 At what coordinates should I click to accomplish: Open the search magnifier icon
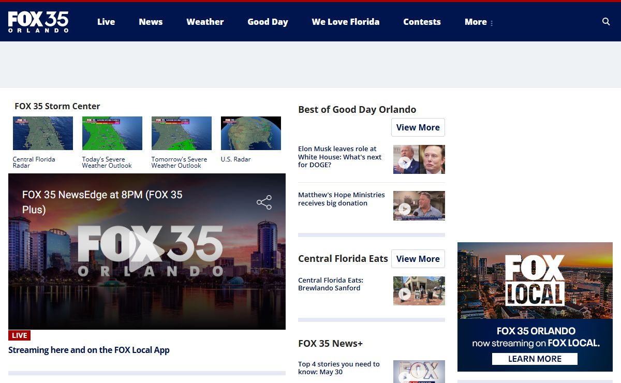coord(606,22)
